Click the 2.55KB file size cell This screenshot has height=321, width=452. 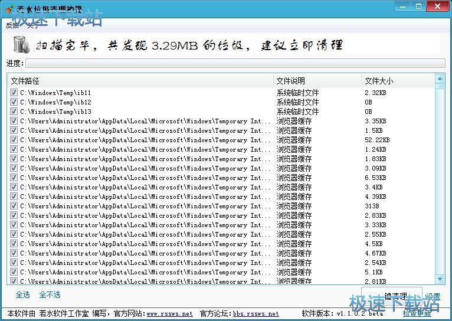tap(375, 235)
